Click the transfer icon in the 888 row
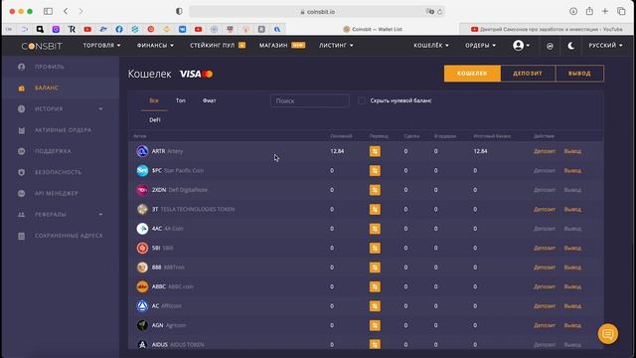Viewport: 636px width, 358px height. [x=375, y=268]
